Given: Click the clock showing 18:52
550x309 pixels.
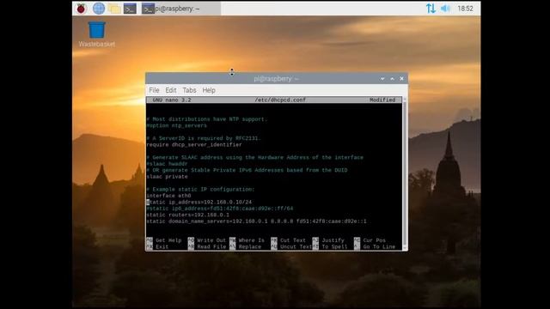Looking at the screenshot, I should pos(465,9).
